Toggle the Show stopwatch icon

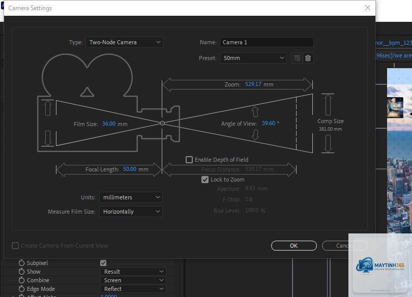(x=21, y=272)
